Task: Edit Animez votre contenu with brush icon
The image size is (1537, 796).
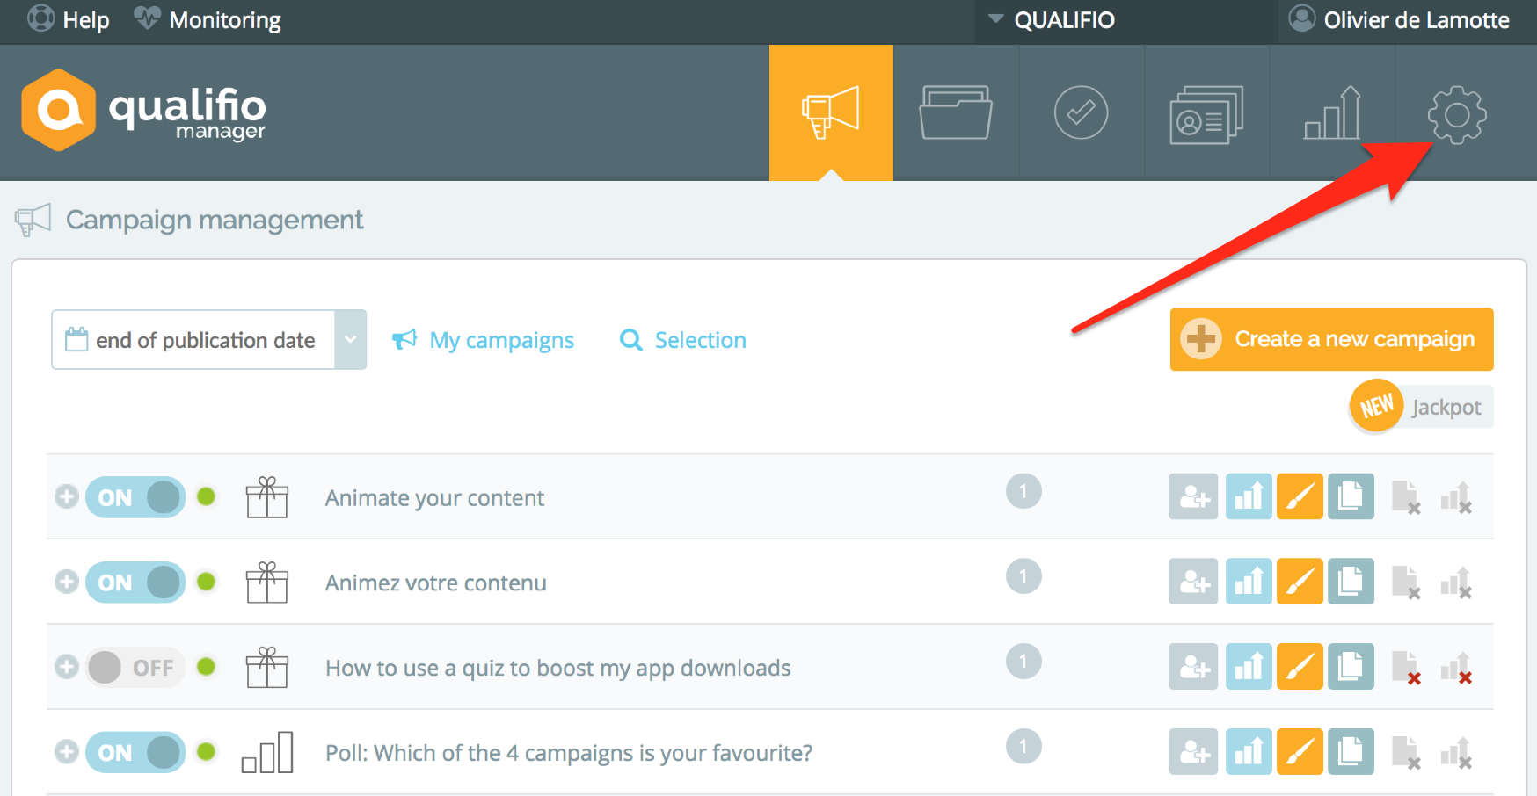Action: point(1300,582)
